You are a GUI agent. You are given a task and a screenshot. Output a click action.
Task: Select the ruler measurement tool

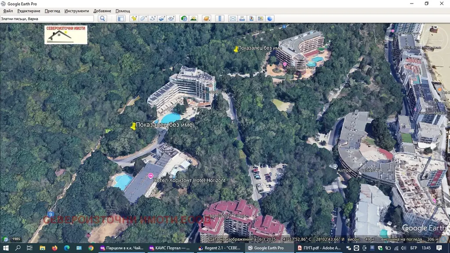(220, 18)
